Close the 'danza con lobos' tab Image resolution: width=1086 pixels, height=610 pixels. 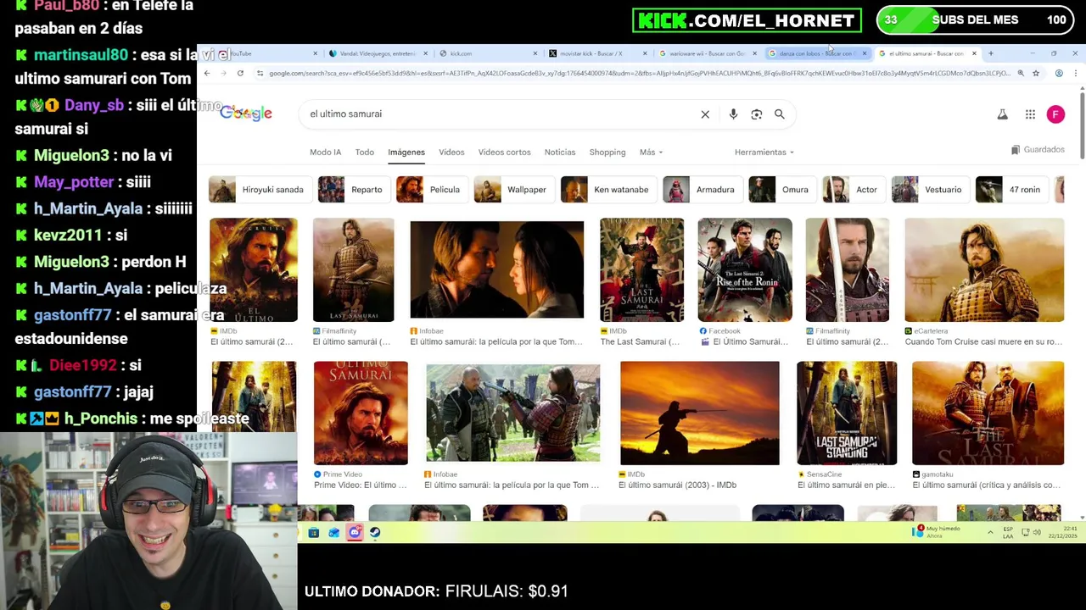pyautogui.click(x=865, y=53)
